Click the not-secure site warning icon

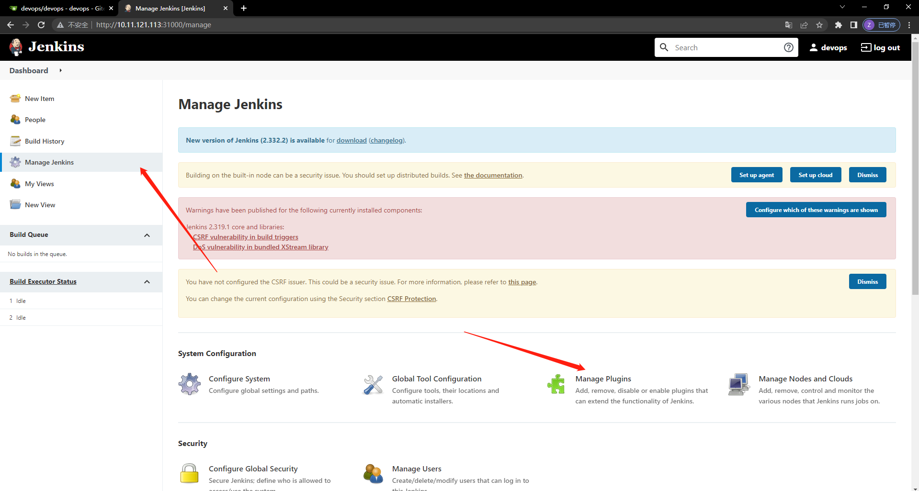60,25
